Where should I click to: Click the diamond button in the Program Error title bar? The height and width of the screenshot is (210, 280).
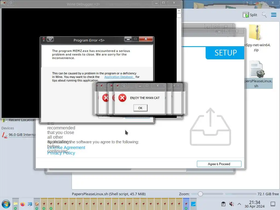click(x=50, y=39)
